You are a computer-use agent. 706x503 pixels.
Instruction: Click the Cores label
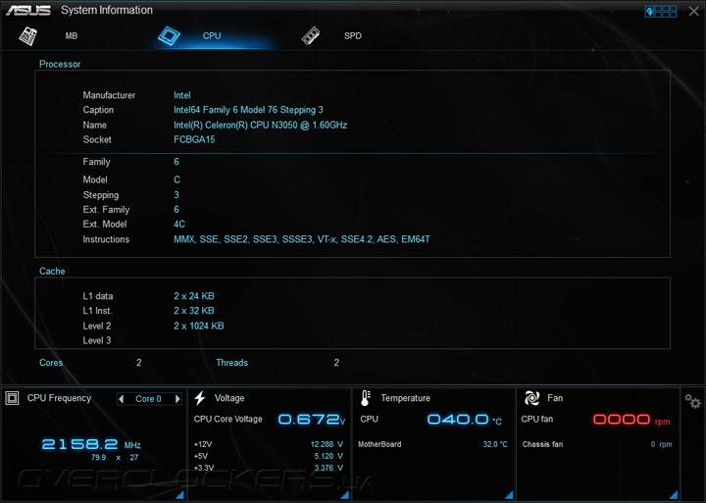(51, 363)
